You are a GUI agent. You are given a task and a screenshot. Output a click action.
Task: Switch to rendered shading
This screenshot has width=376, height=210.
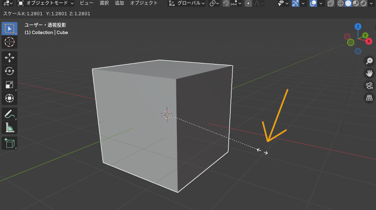coord(364,3)
